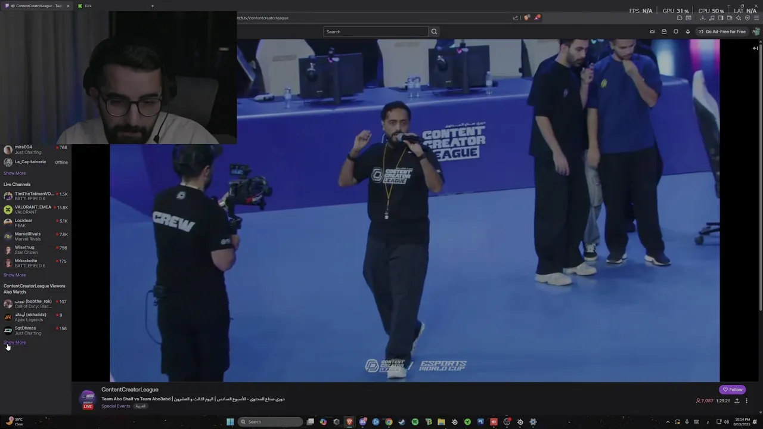Open La_Capitainerie offline channel
This screenshot has width=763, height=429.
tap(36, 162)
